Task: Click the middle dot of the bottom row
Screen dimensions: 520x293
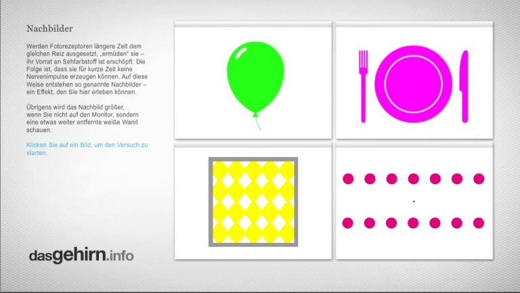Action: coord(414,223)
